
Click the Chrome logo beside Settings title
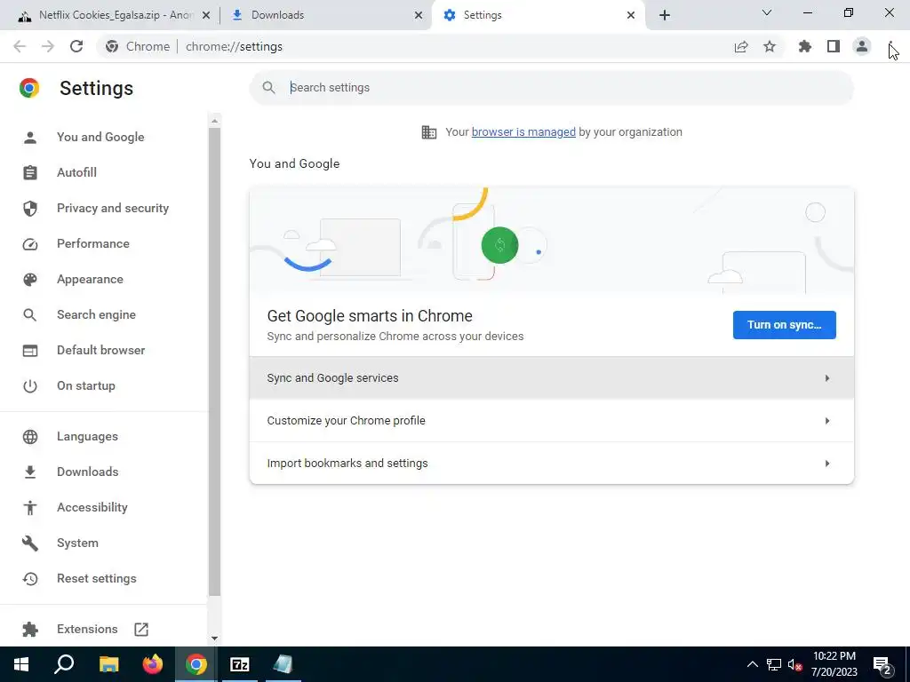[x=29, y=88]
